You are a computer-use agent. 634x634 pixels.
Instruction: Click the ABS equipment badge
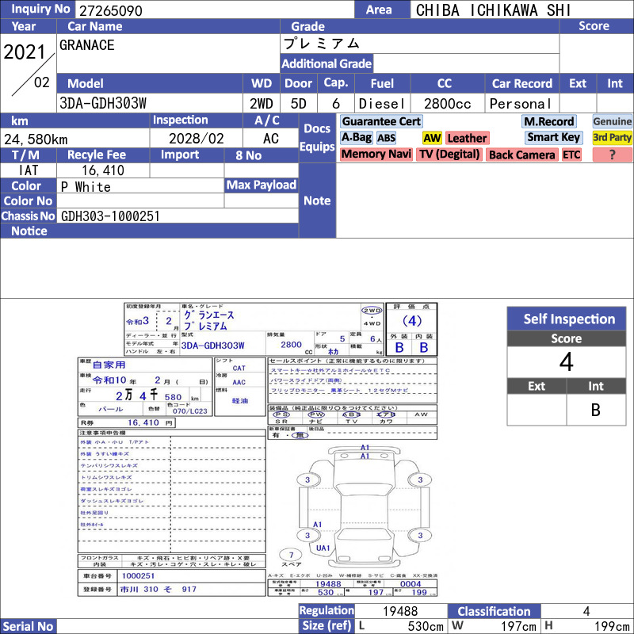386,138
